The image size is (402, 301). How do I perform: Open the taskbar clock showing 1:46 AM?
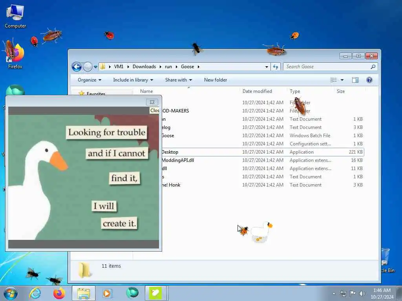pyautogui.click(x=382, y=294)
